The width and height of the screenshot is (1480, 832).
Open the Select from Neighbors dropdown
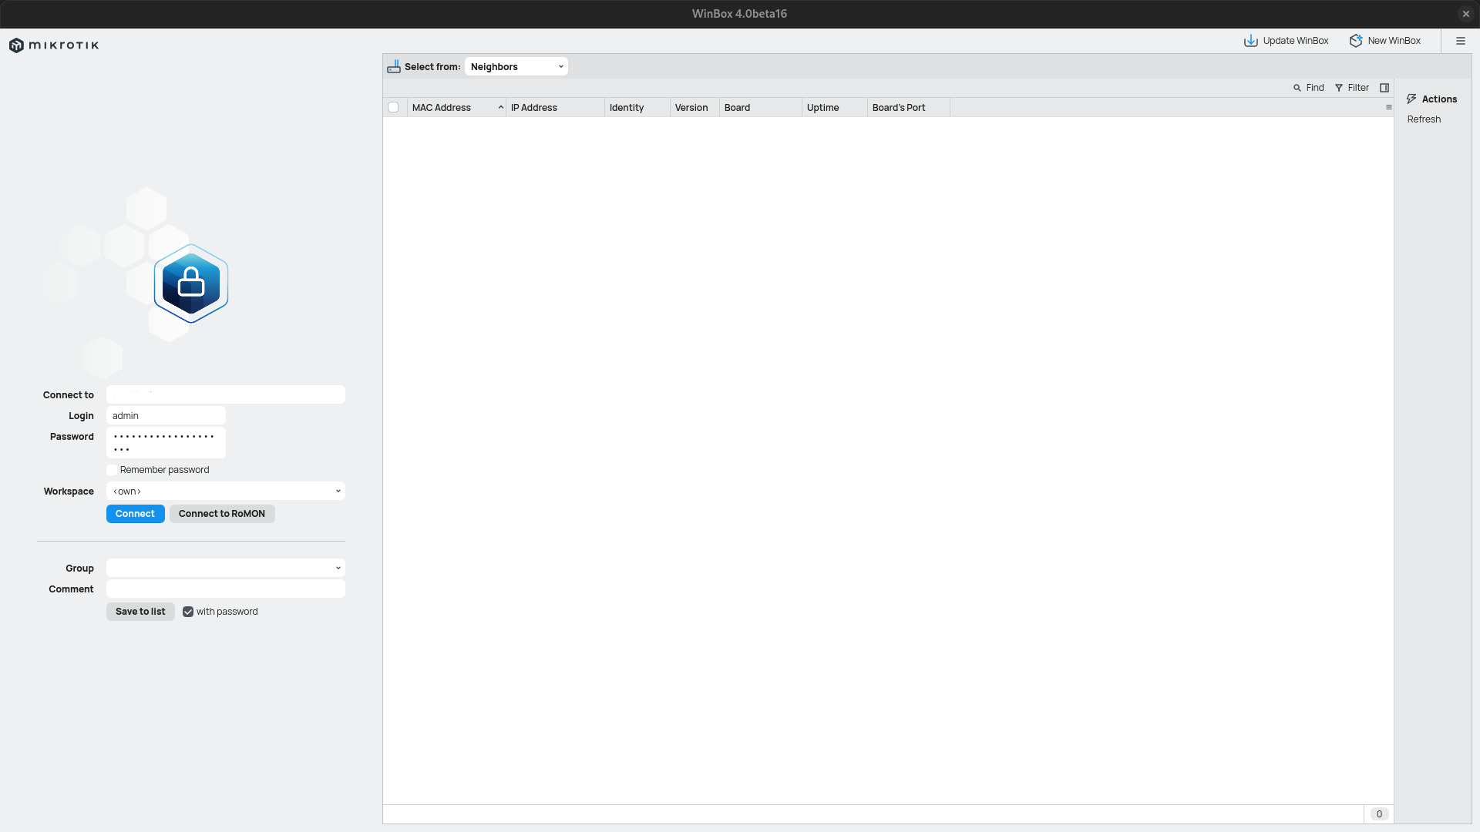tap(516, 67)
